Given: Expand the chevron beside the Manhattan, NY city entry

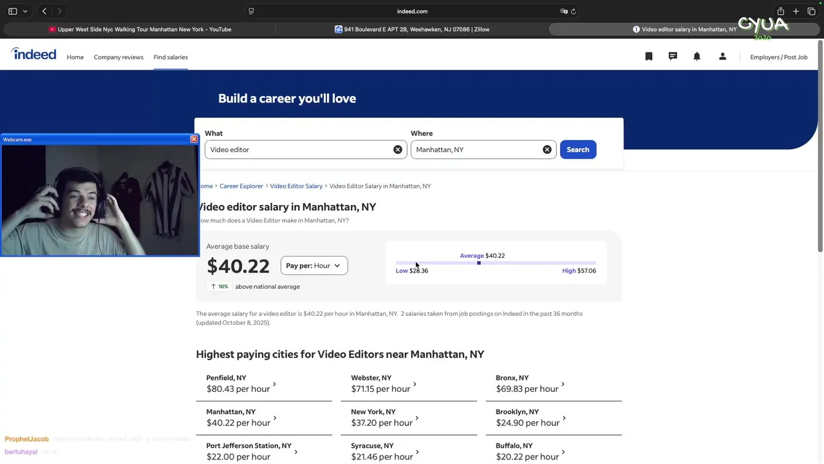Looking at the screenshot, I should tap(274, 418).
